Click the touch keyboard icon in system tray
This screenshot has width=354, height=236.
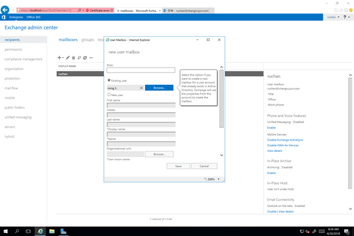(x=321, y=231)
